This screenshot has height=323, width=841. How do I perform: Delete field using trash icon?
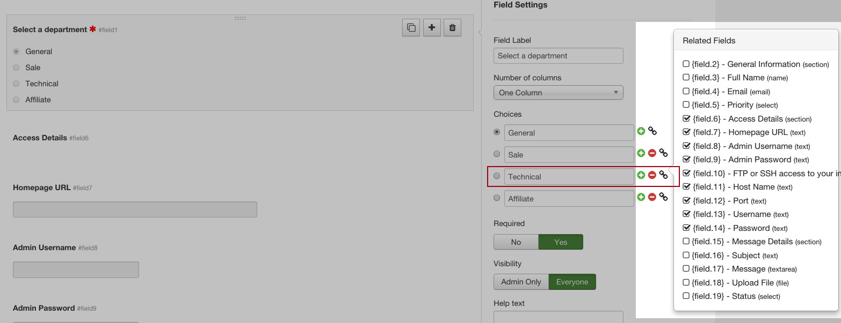452,27
